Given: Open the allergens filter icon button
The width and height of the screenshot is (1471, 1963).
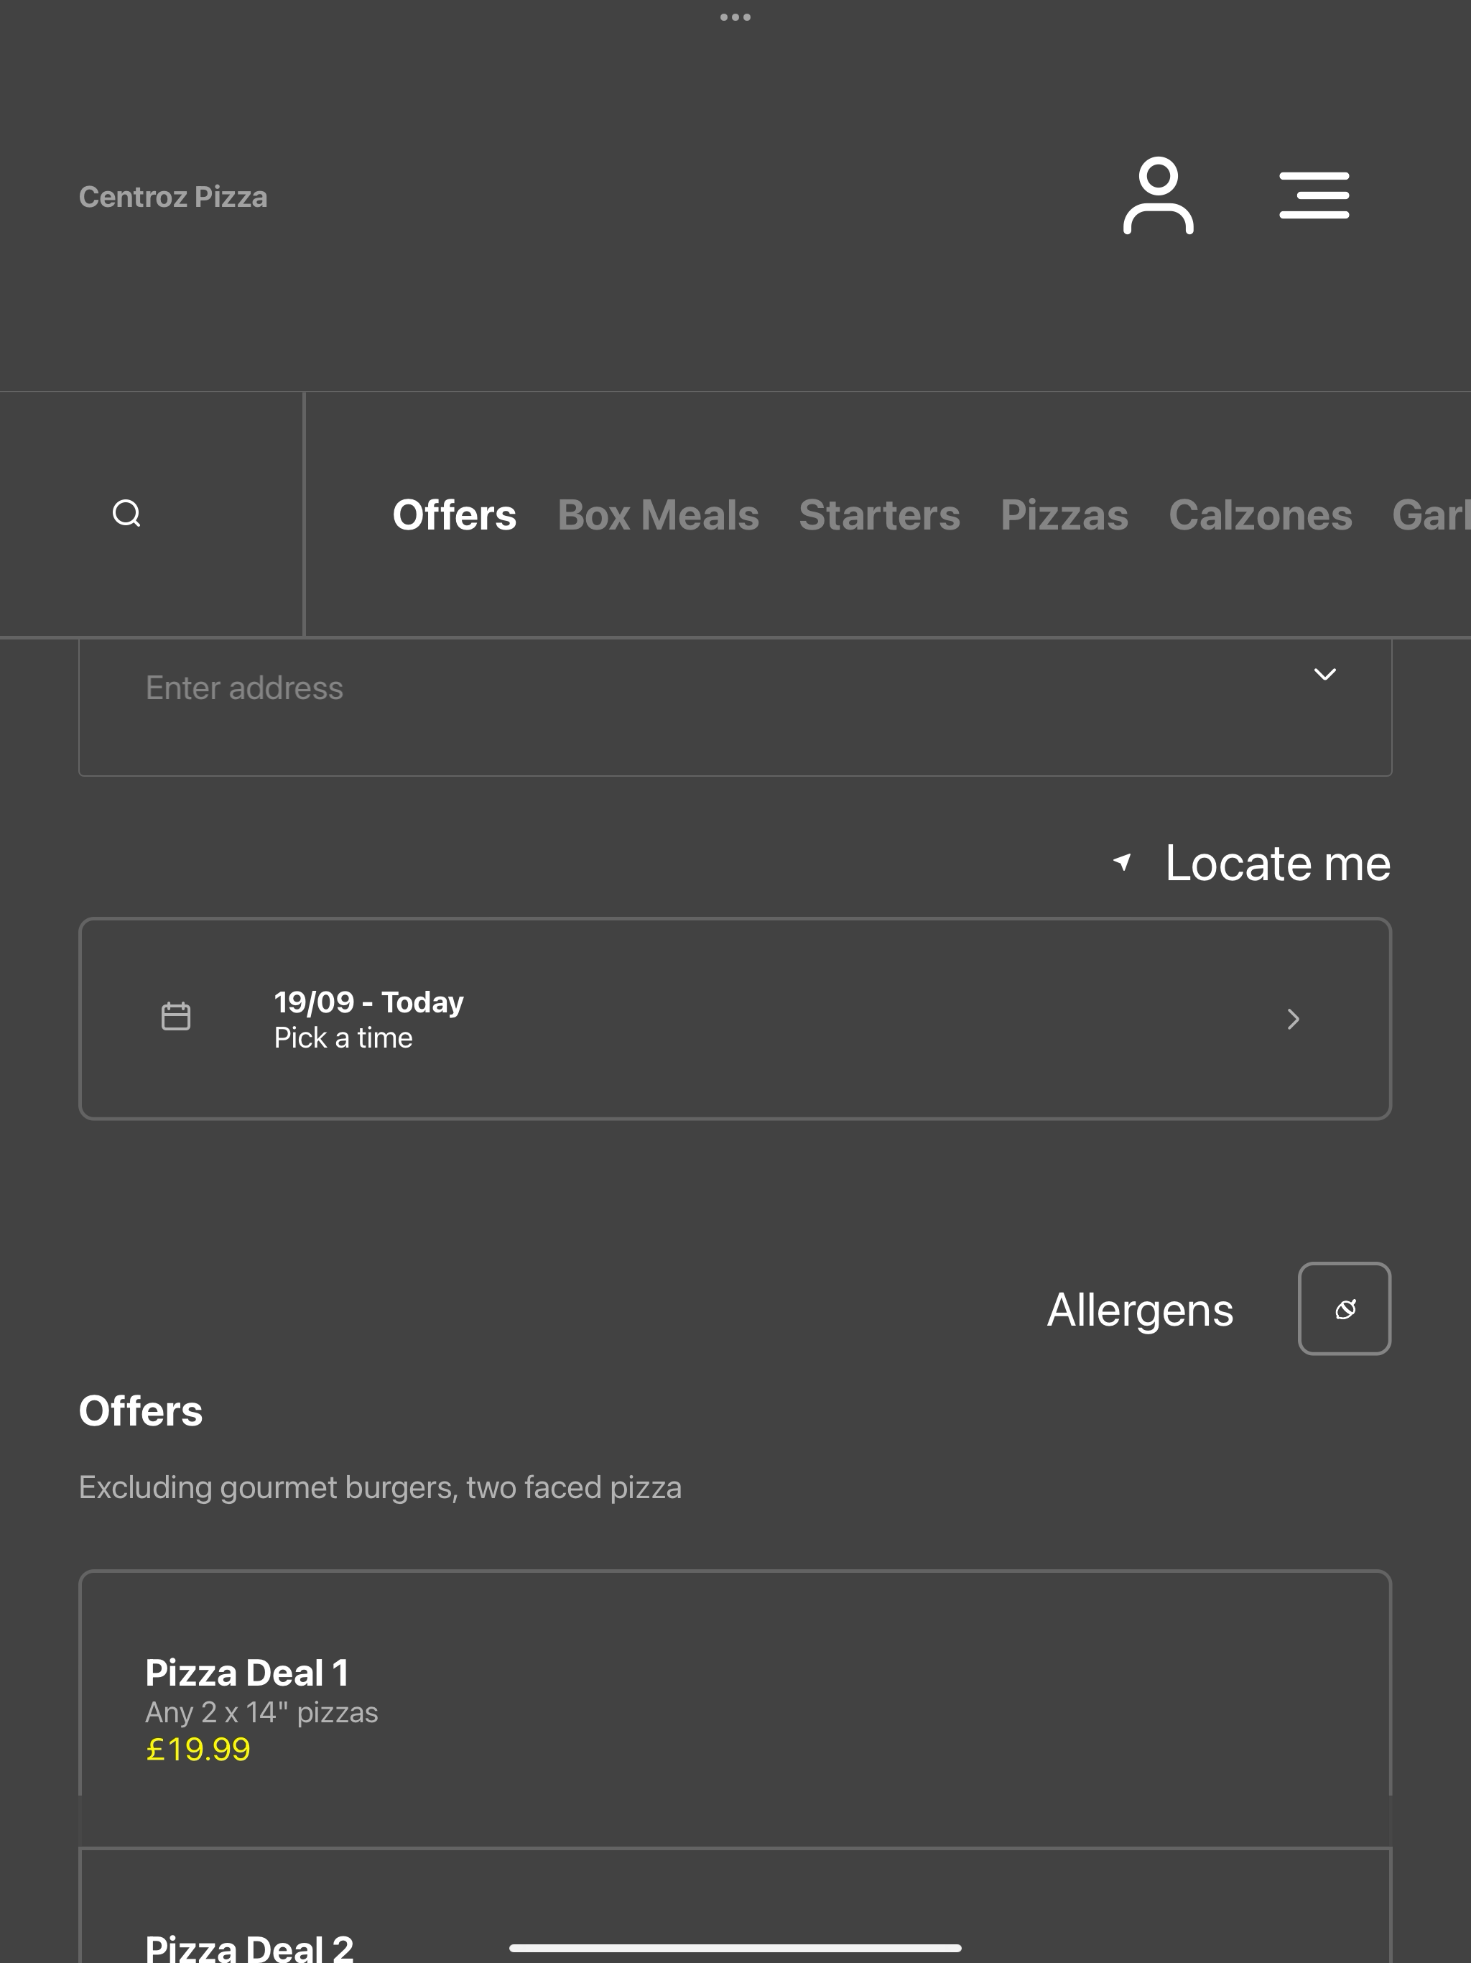Looking at the screenshot, I should coord(1344,1309).
